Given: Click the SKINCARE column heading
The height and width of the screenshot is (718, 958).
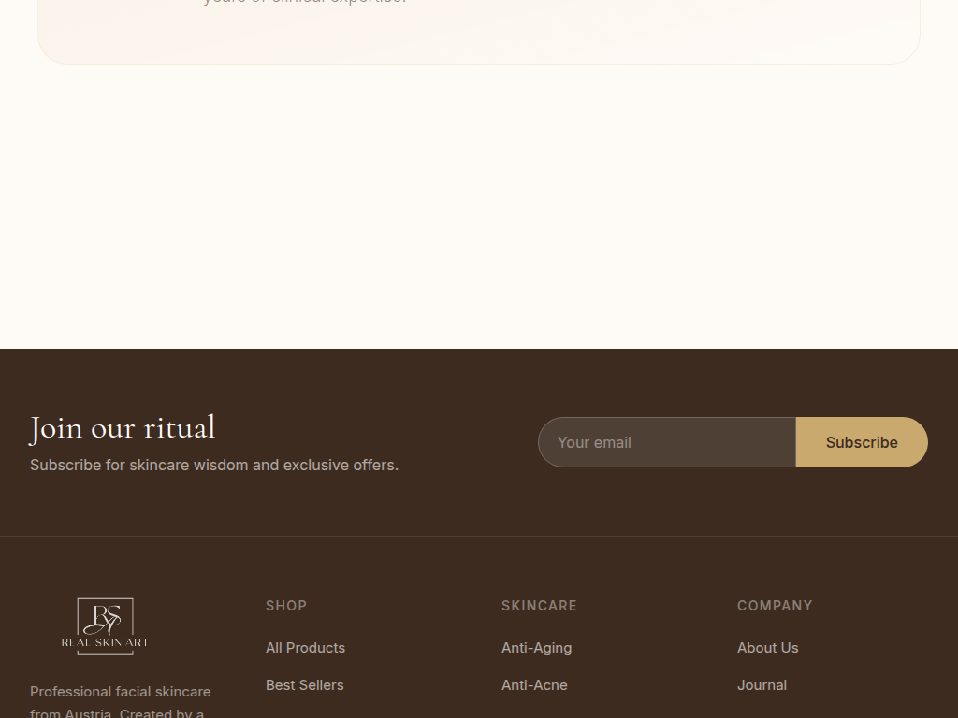Looking at the screenshot, I should [x=539, y=606].
